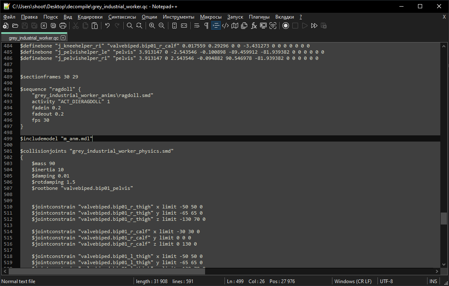
Task: Open the Вид menu
Action: [x=68, y=17]
